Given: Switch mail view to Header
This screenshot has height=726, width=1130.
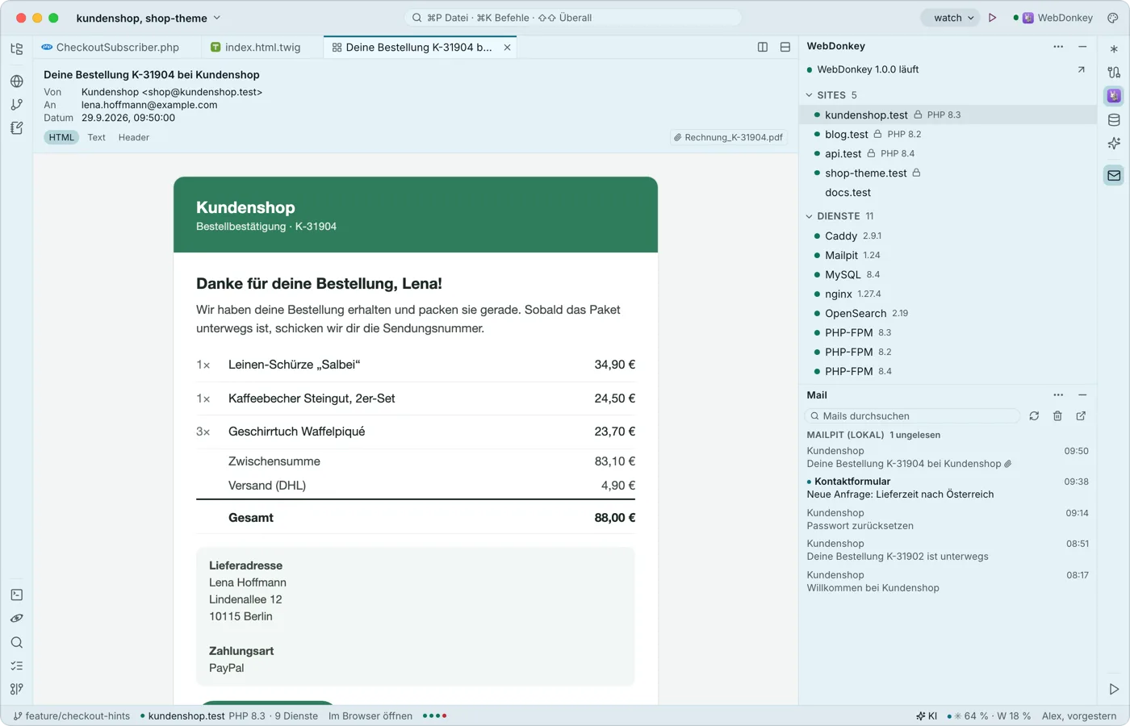Looking at the screenshot, I should tap(134, 137).
